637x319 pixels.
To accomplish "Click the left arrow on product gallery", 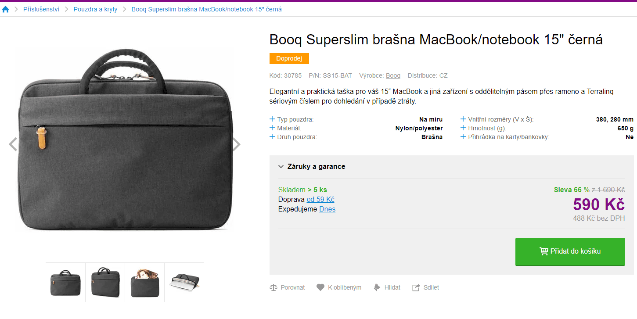I will click(x=12, y=143).
